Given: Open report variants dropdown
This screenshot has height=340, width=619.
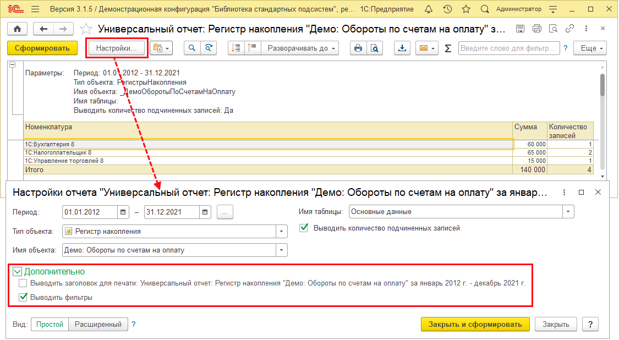Looking at the screenshot, I should [x=161, y=48].
